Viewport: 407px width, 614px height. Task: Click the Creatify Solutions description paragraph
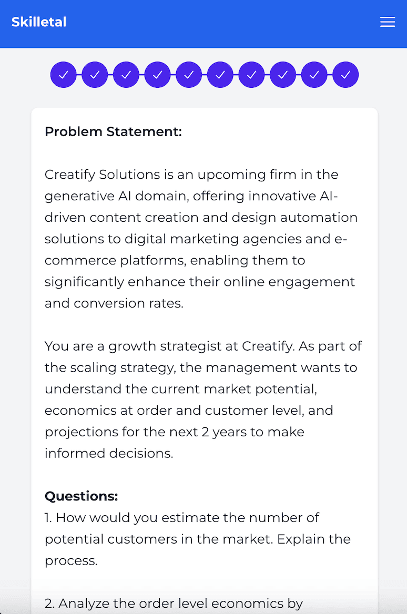200,239
